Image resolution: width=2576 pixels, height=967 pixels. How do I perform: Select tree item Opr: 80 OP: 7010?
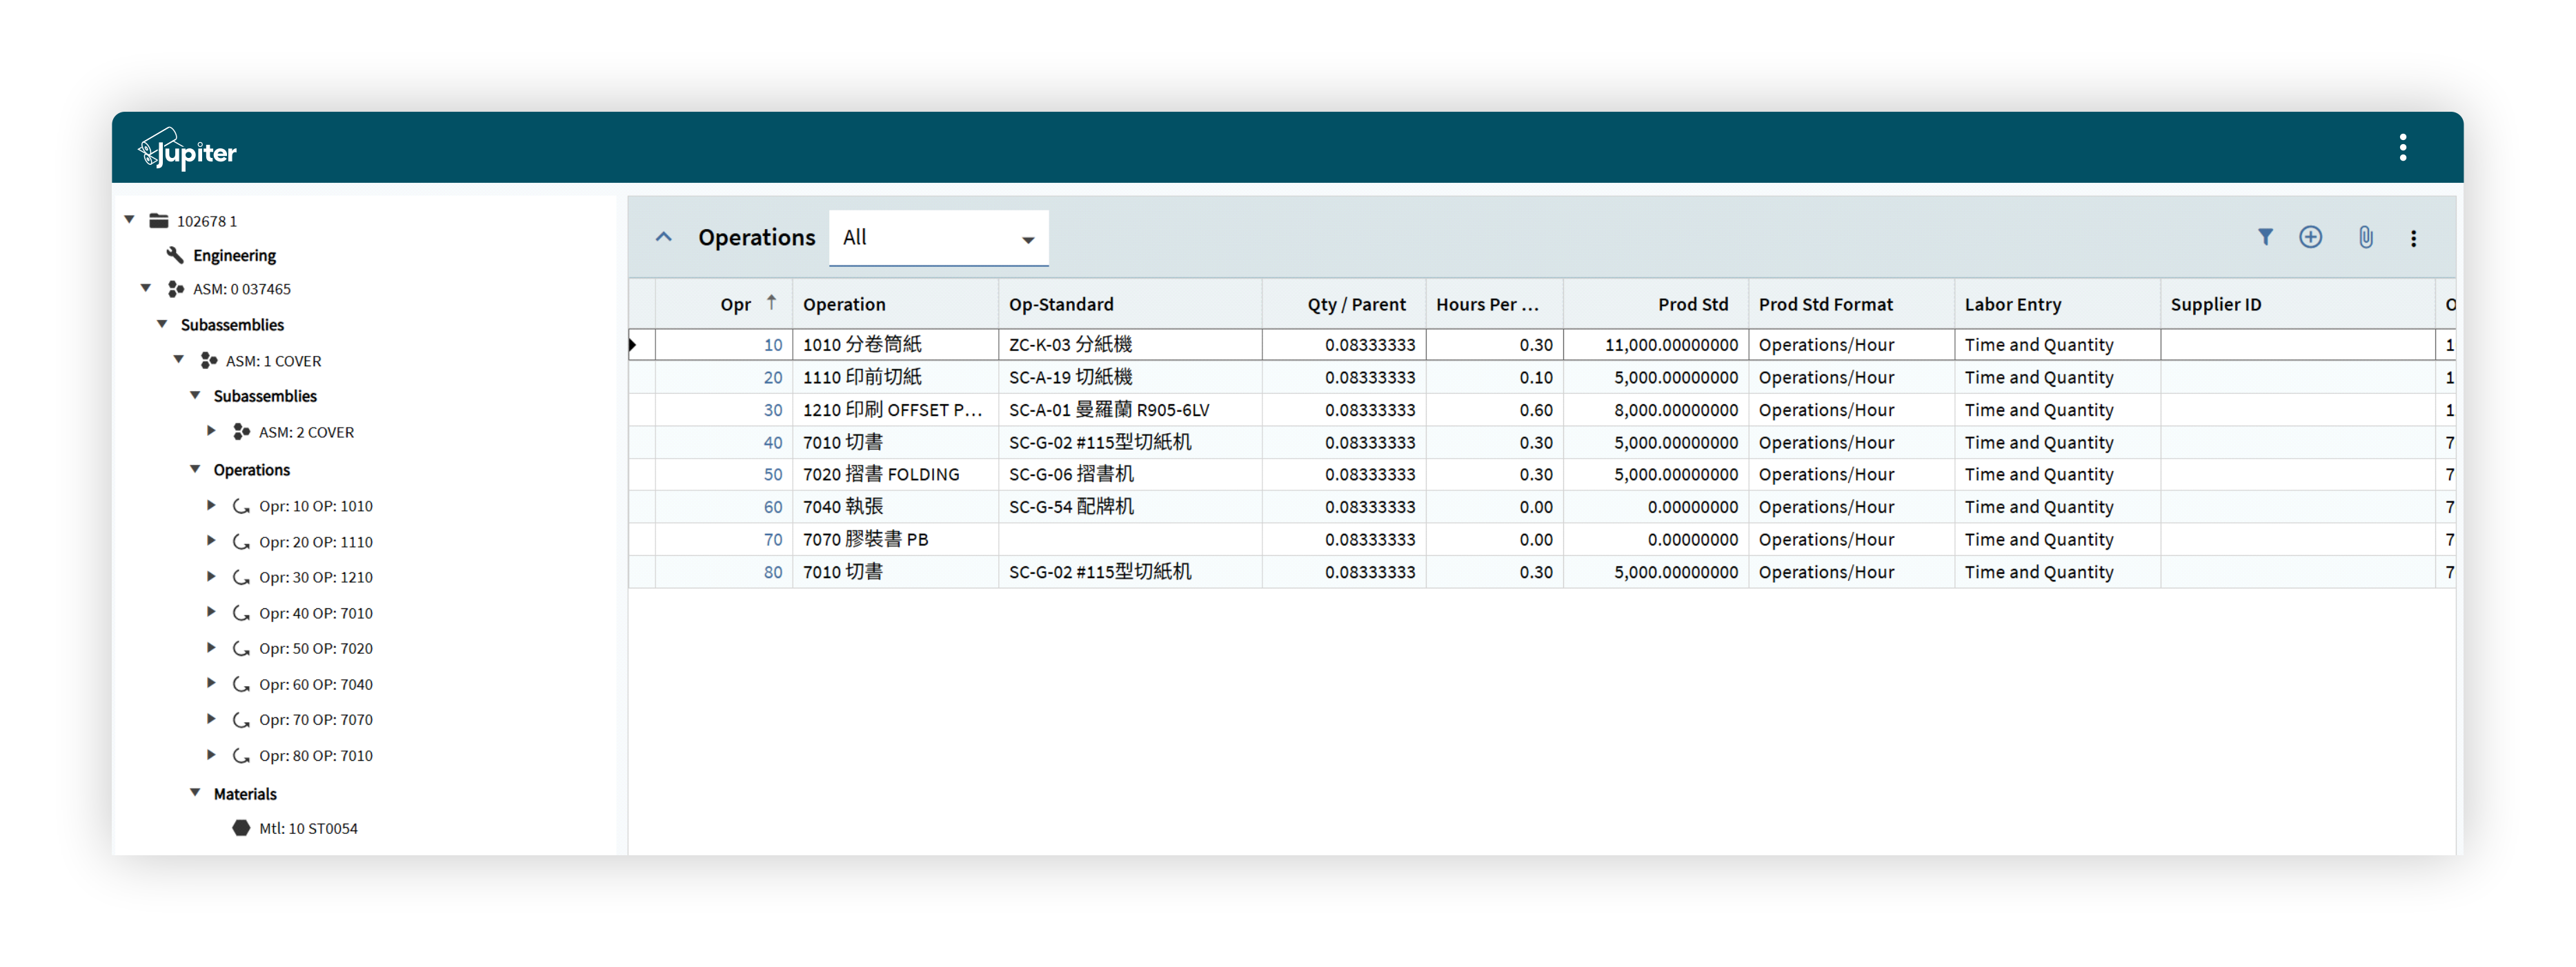(316, 755)
